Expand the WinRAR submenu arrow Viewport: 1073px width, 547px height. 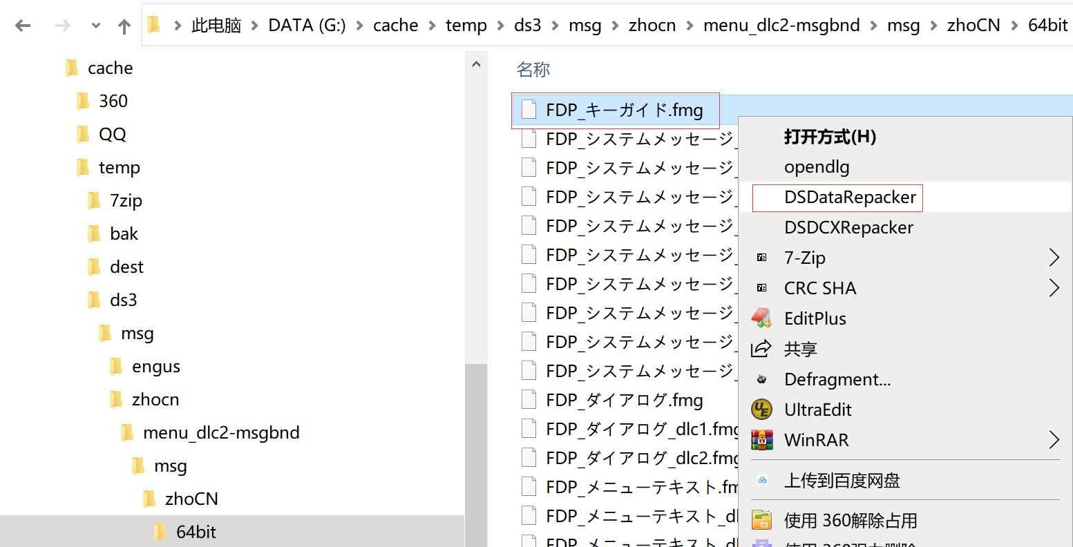tap(1054, 440)
